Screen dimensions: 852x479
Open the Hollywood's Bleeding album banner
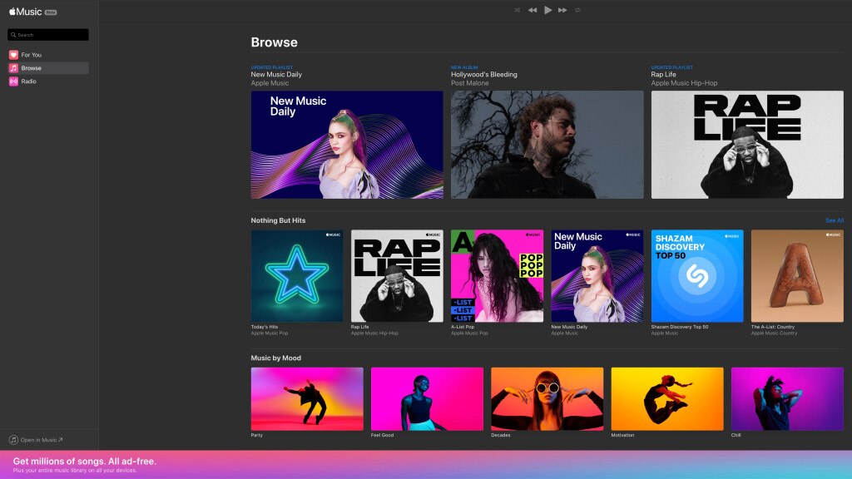pyautogui.click(x=547, y=145)
